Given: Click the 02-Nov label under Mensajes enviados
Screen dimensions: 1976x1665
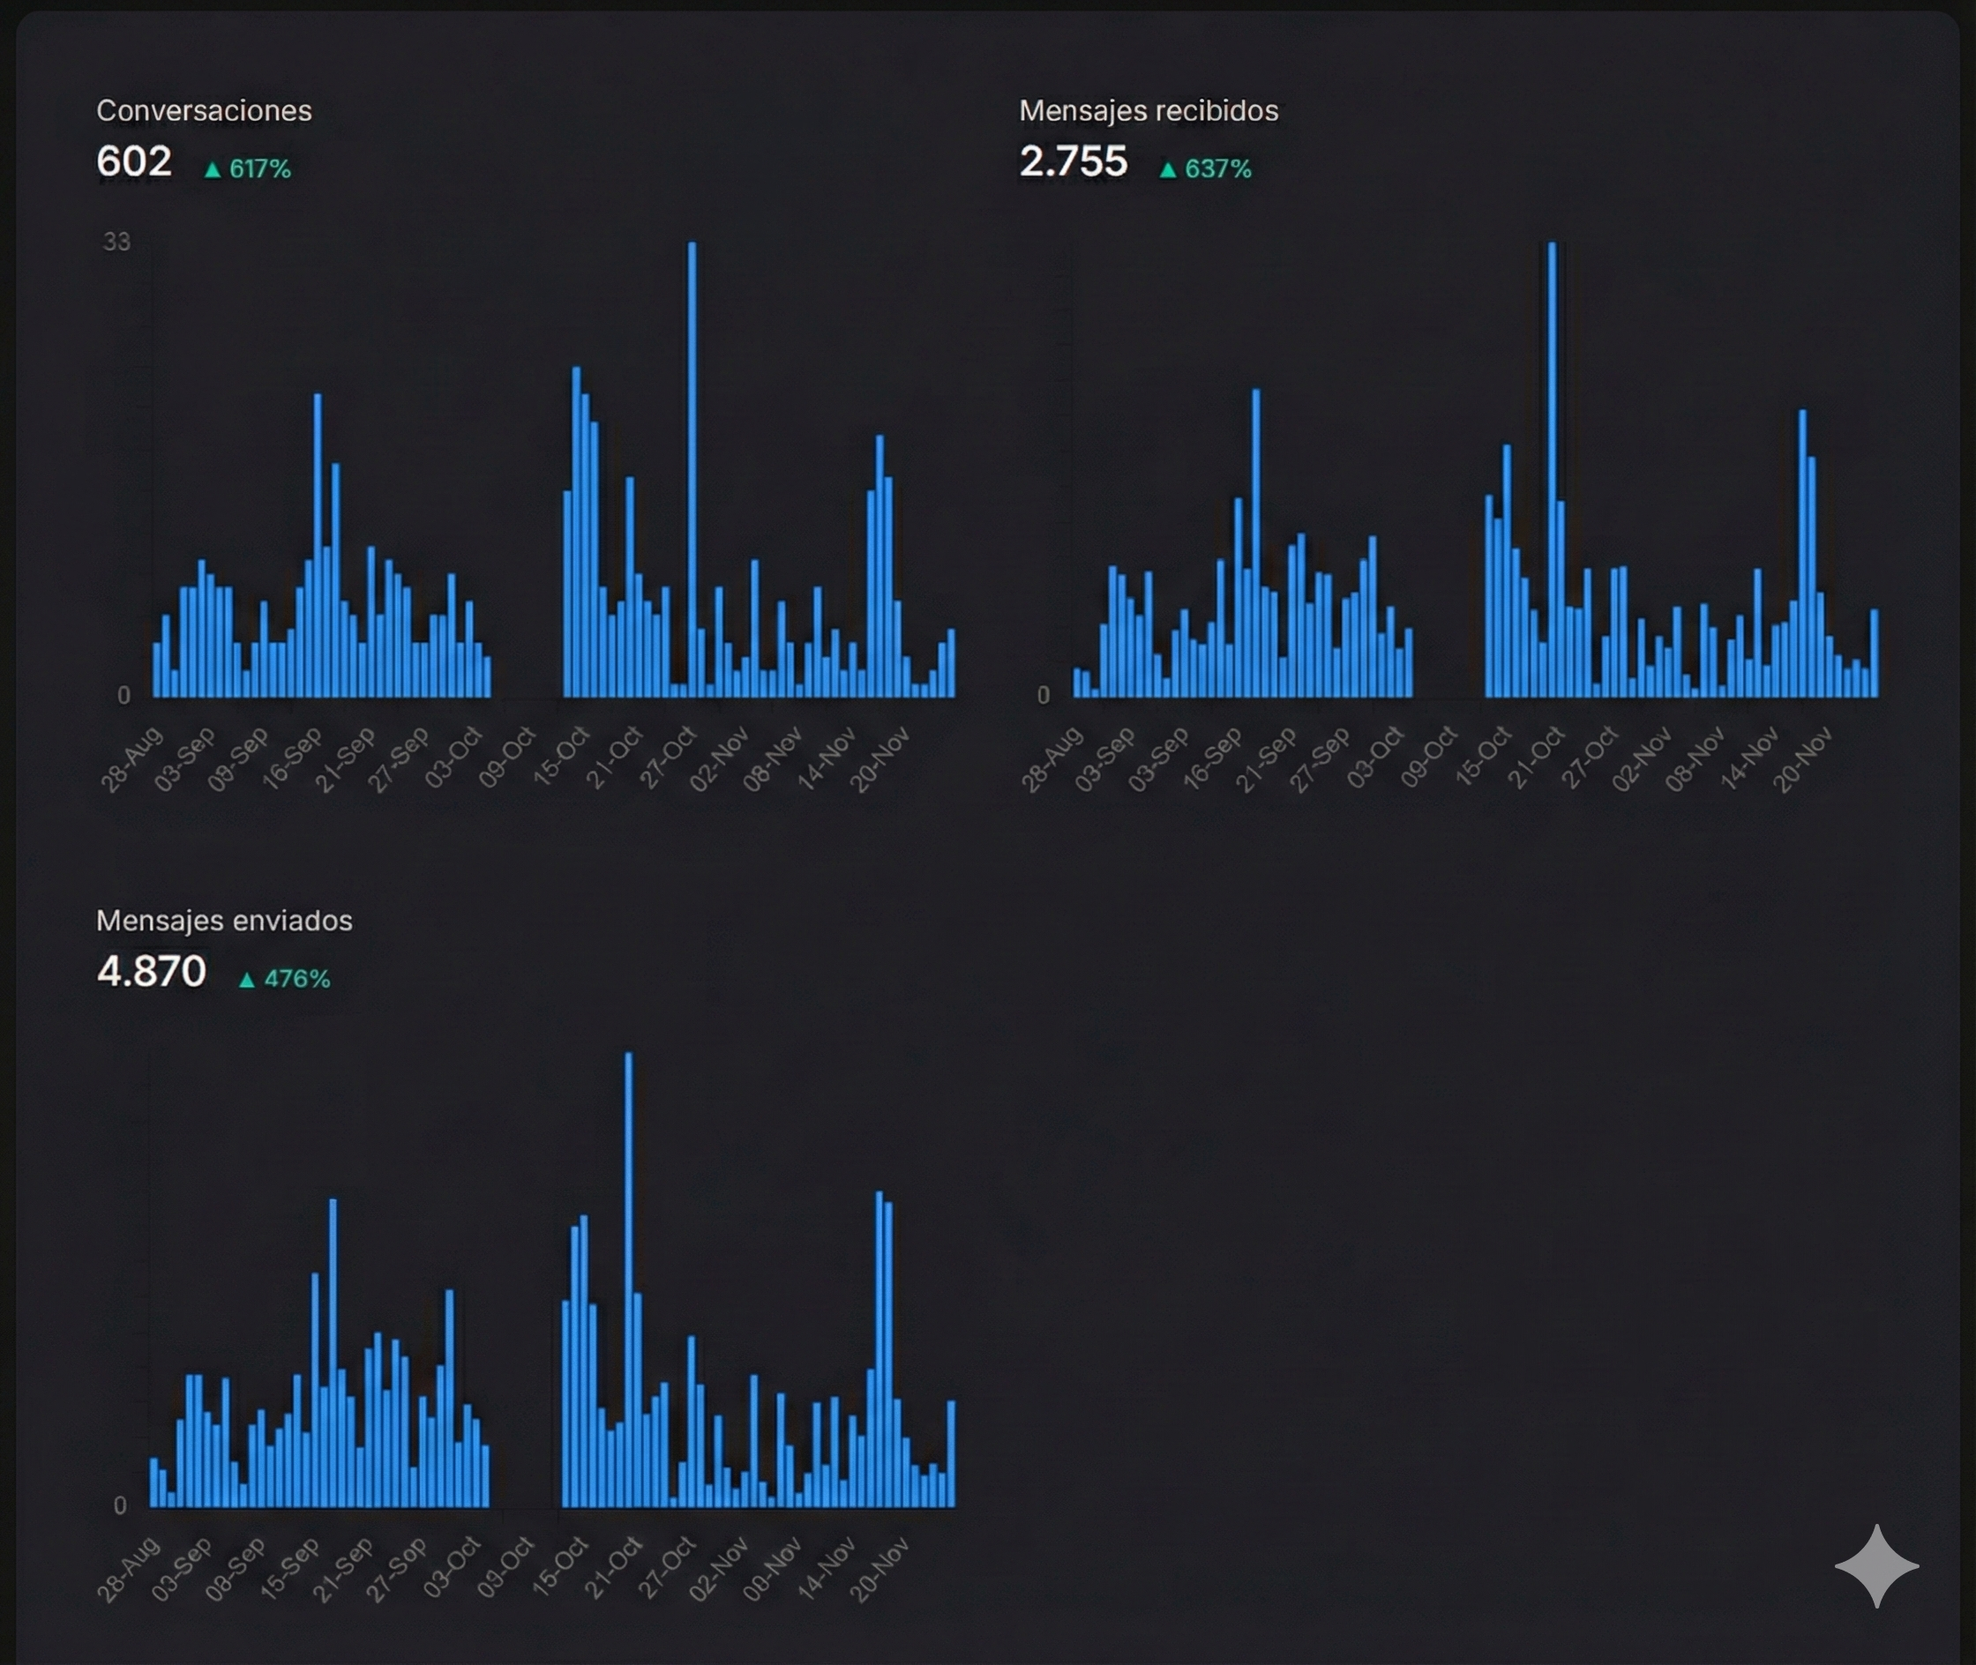Looking at the screenshot, I should 720,1569.
